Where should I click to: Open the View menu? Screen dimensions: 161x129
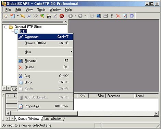click(x=29, y=10)
